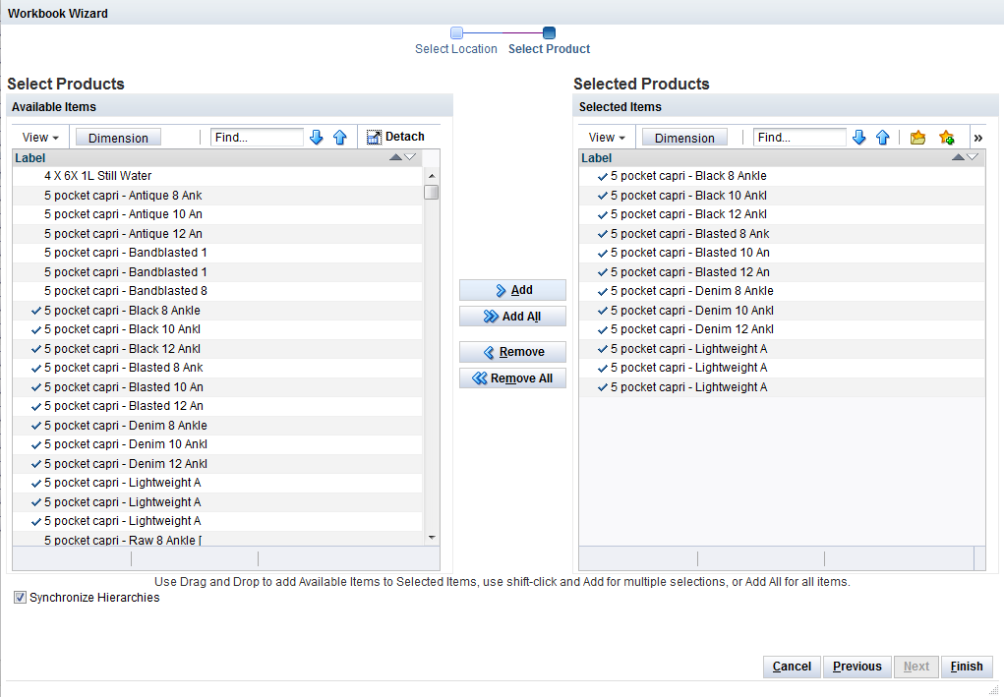Select 5 pocket capri - Bandblasted 8 item
Viewport: 1004px width, 697px height.
tap(217, 291)
